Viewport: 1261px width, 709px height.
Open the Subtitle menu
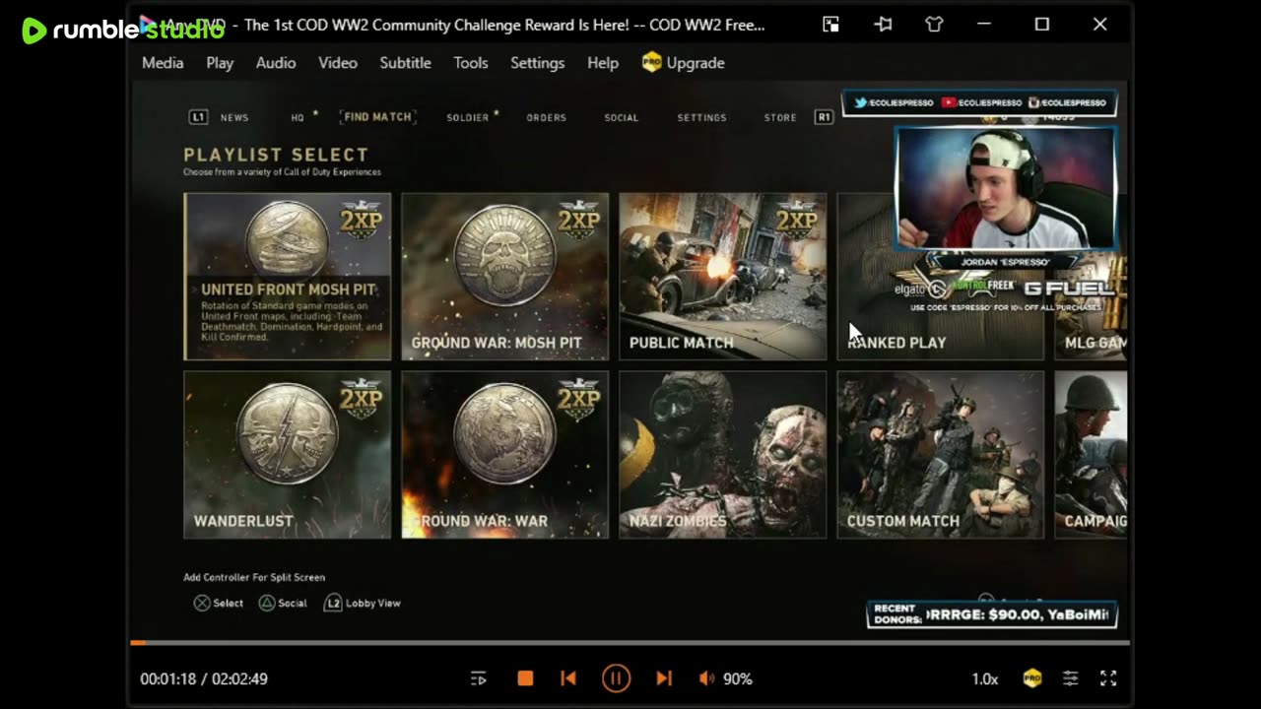pos(405,63)
